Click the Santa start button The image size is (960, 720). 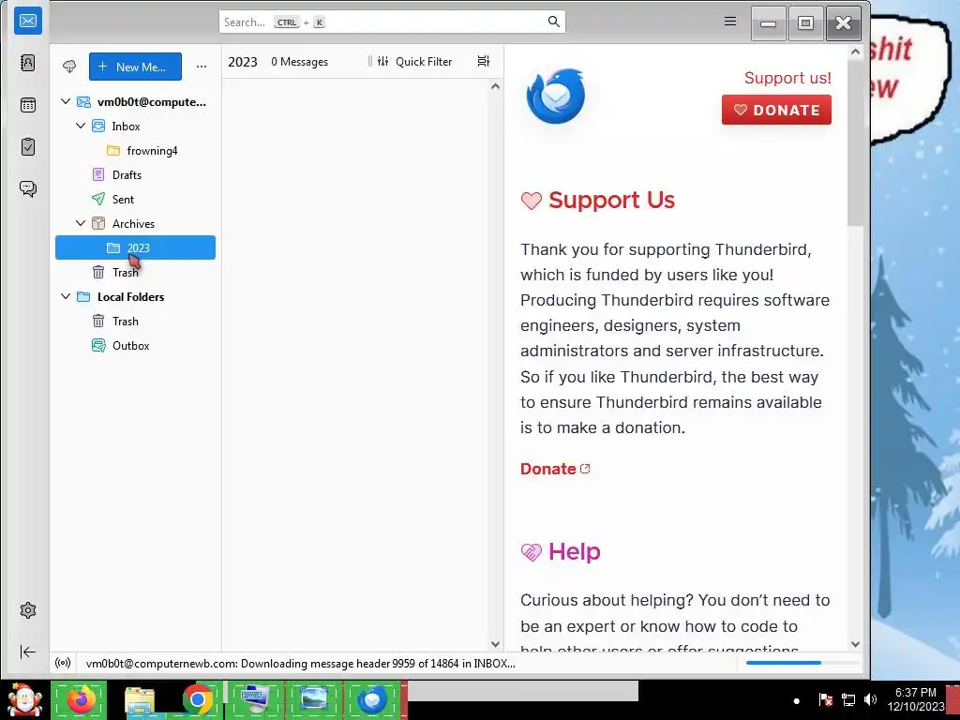pos(24,699)
